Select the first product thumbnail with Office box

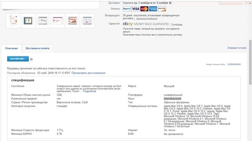click(13, 21)
